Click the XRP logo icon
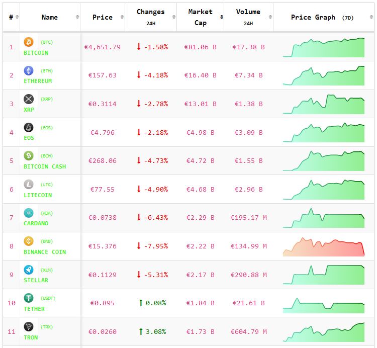 click(29, 99)
